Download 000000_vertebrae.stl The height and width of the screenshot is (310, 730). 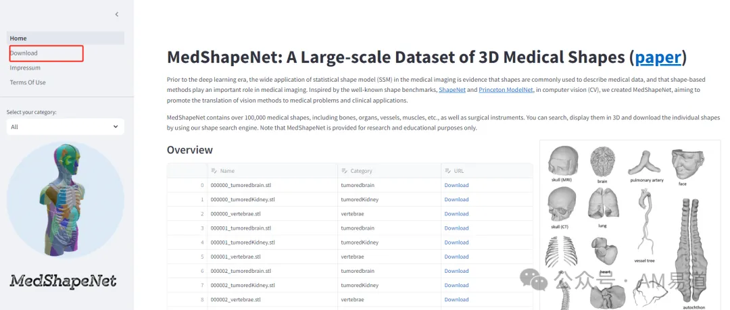[456, 214]
